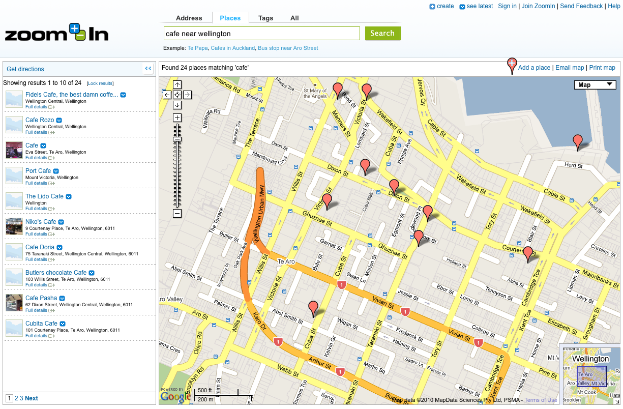Screen dimensions: 623x409
Task: Open Butlers chocolate Cafe result title
Action: pyautogui.click(x=56, y=273)
